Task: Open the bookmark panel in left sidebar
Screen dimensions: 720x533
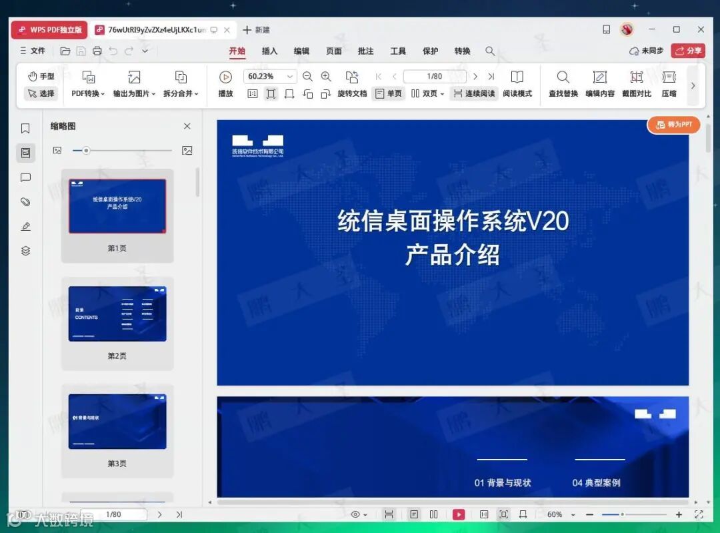Action: (x=26, y=128)
